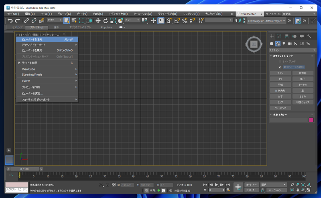The height and width of the screenshot is (198, 321).
Task: Select the Geometry category sphere icon
Action: [272, 44]
